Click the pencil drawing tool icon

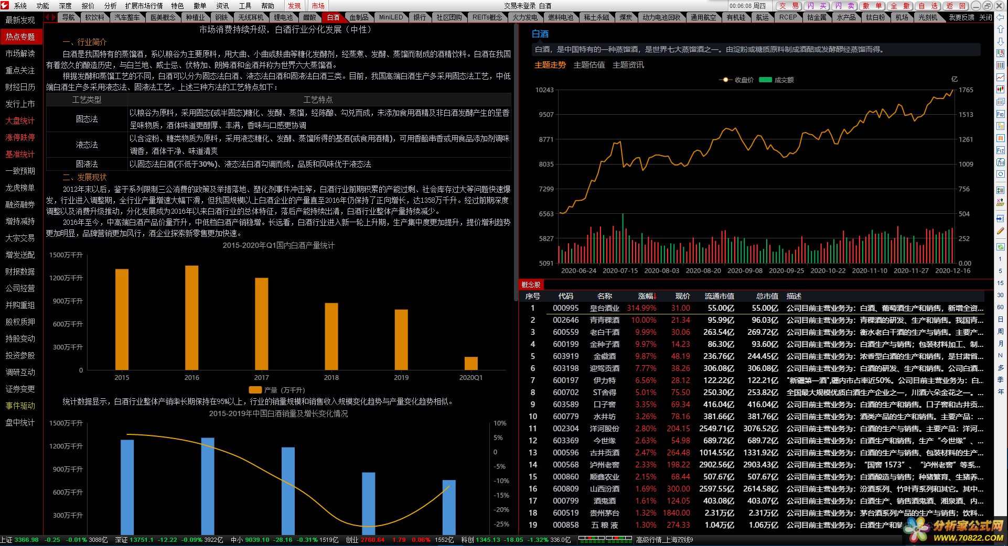click(x=1001, y=231)
